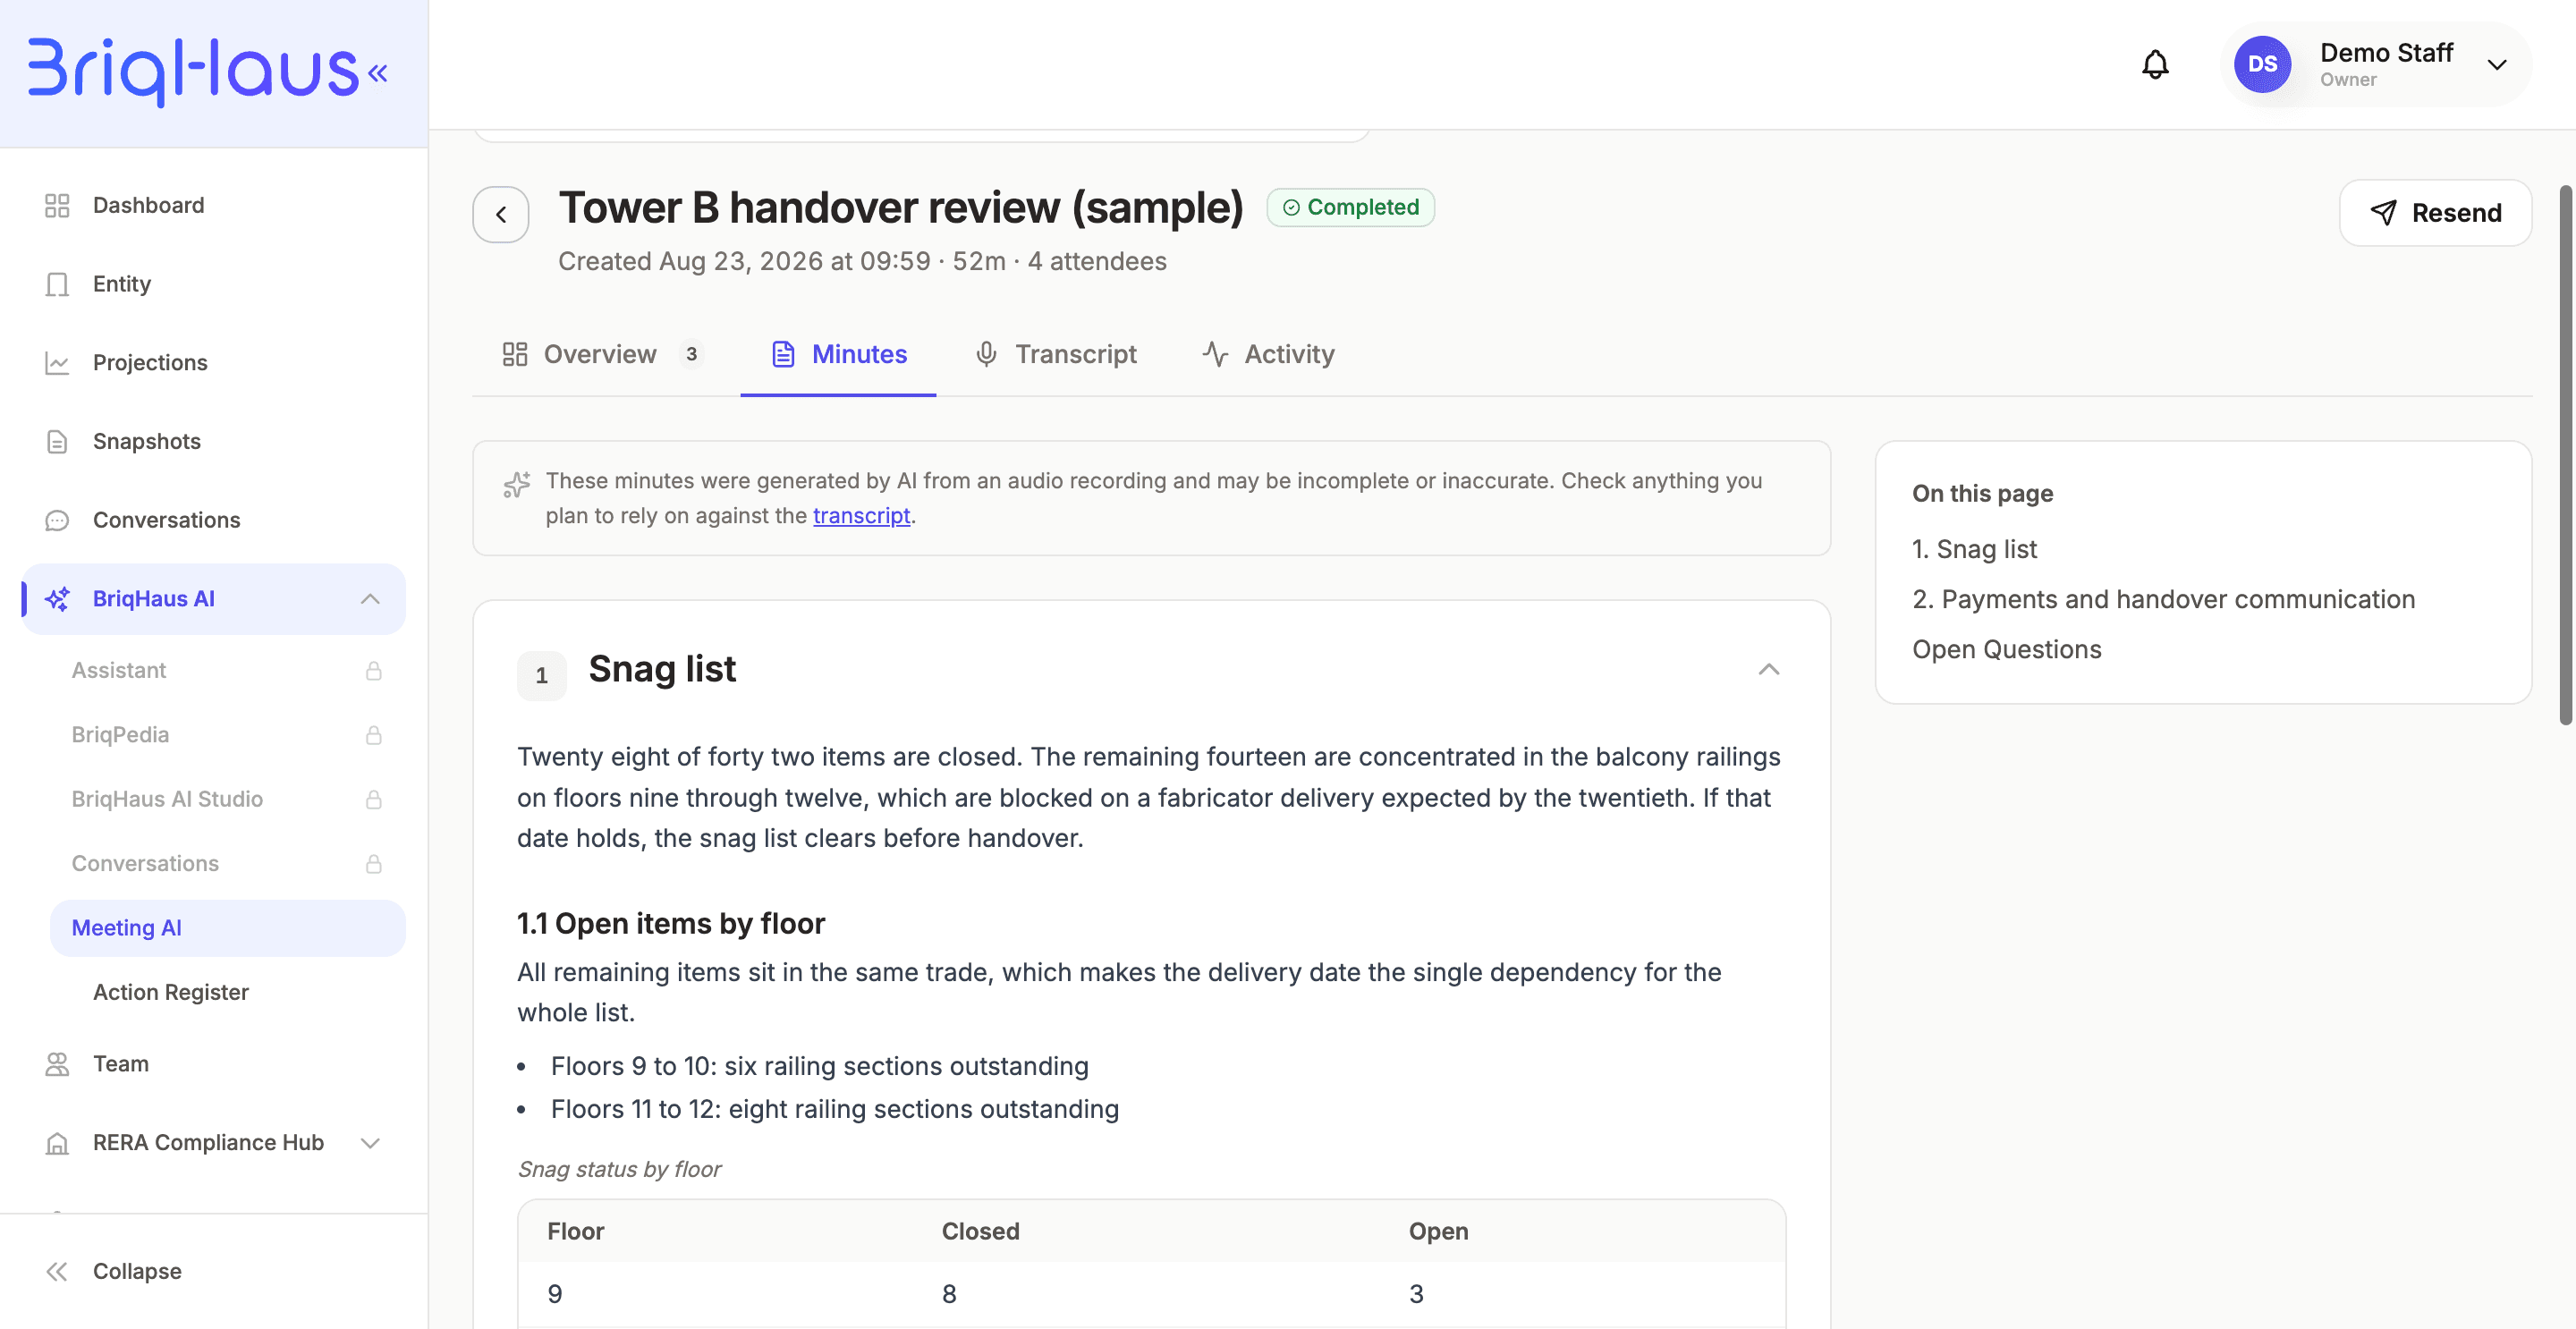Open the transcript link in AI notice
Image resolution: width=2576 pixels, height=1329 pixels.
[861, 516]
